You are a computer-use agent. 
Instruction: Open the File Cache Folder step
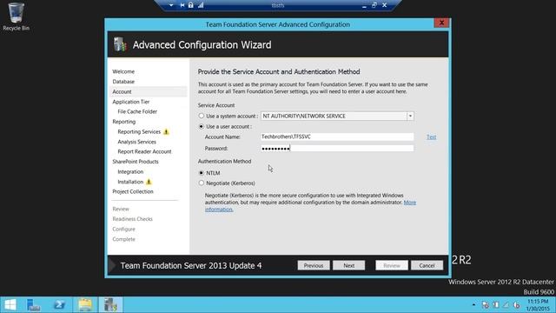click(137, 112)
